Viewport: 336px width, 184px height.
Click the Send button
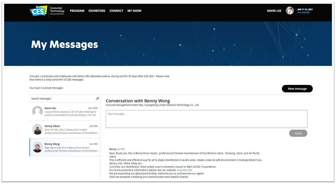pyautogui.click(x=298, y=133)
